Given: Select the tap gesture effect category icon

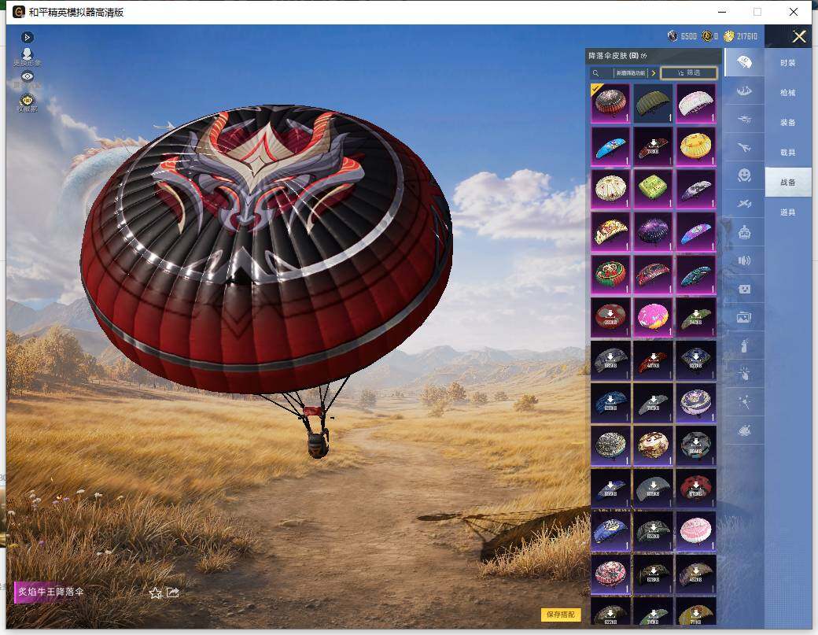Looking at the screenshot, I should [x=744, y=373].
